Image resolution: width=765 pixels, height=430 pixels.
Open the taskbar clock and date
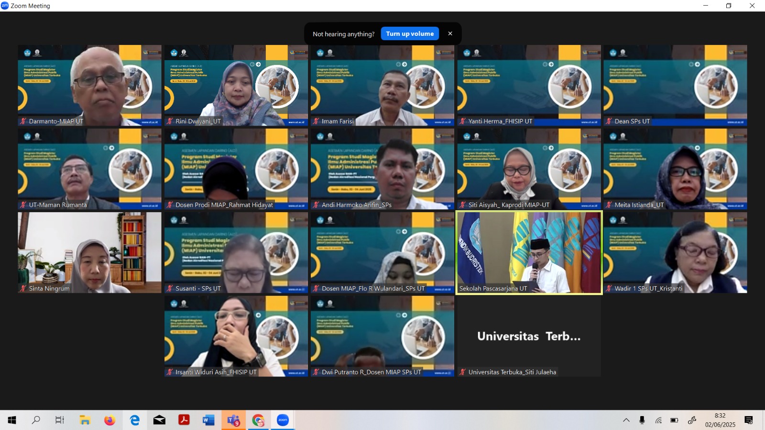pos(720,420)
